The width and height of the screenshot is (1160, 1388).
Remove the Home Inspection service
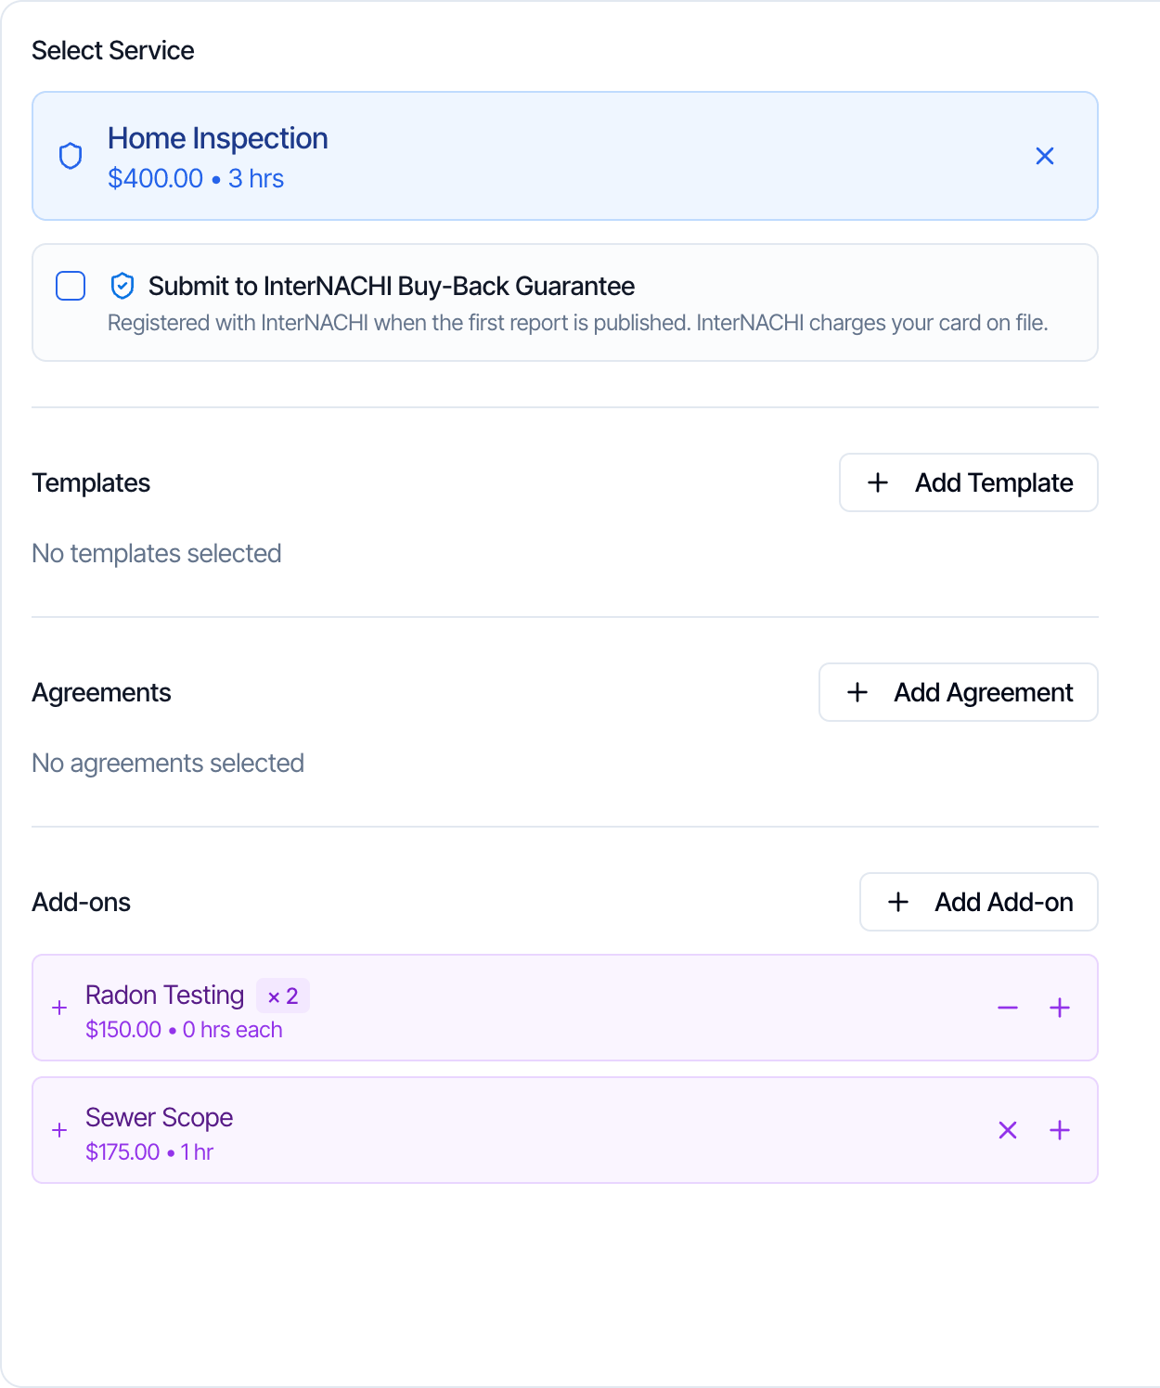coord(1045,156)
